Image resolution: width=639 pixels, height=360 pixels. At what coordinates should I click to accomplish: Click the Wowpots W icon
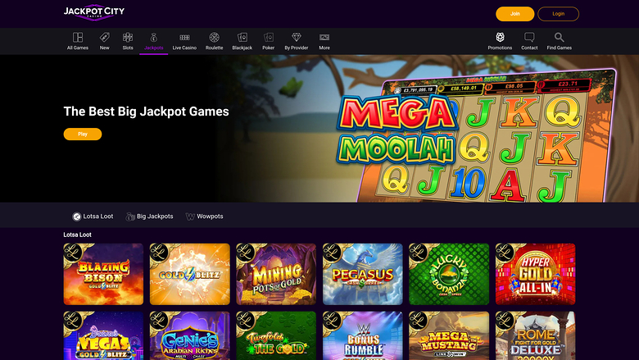[190, 216]
